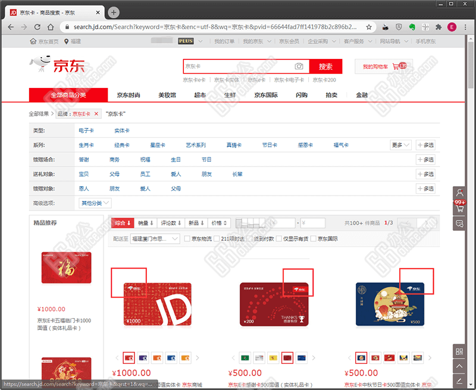Viewport: 476px width, 390px height.
Task: Select the purple card color thumbnail
Action: pos(143,358)
